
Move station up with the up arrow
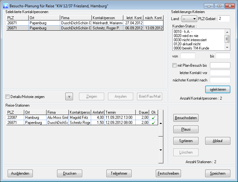point(160,123)
